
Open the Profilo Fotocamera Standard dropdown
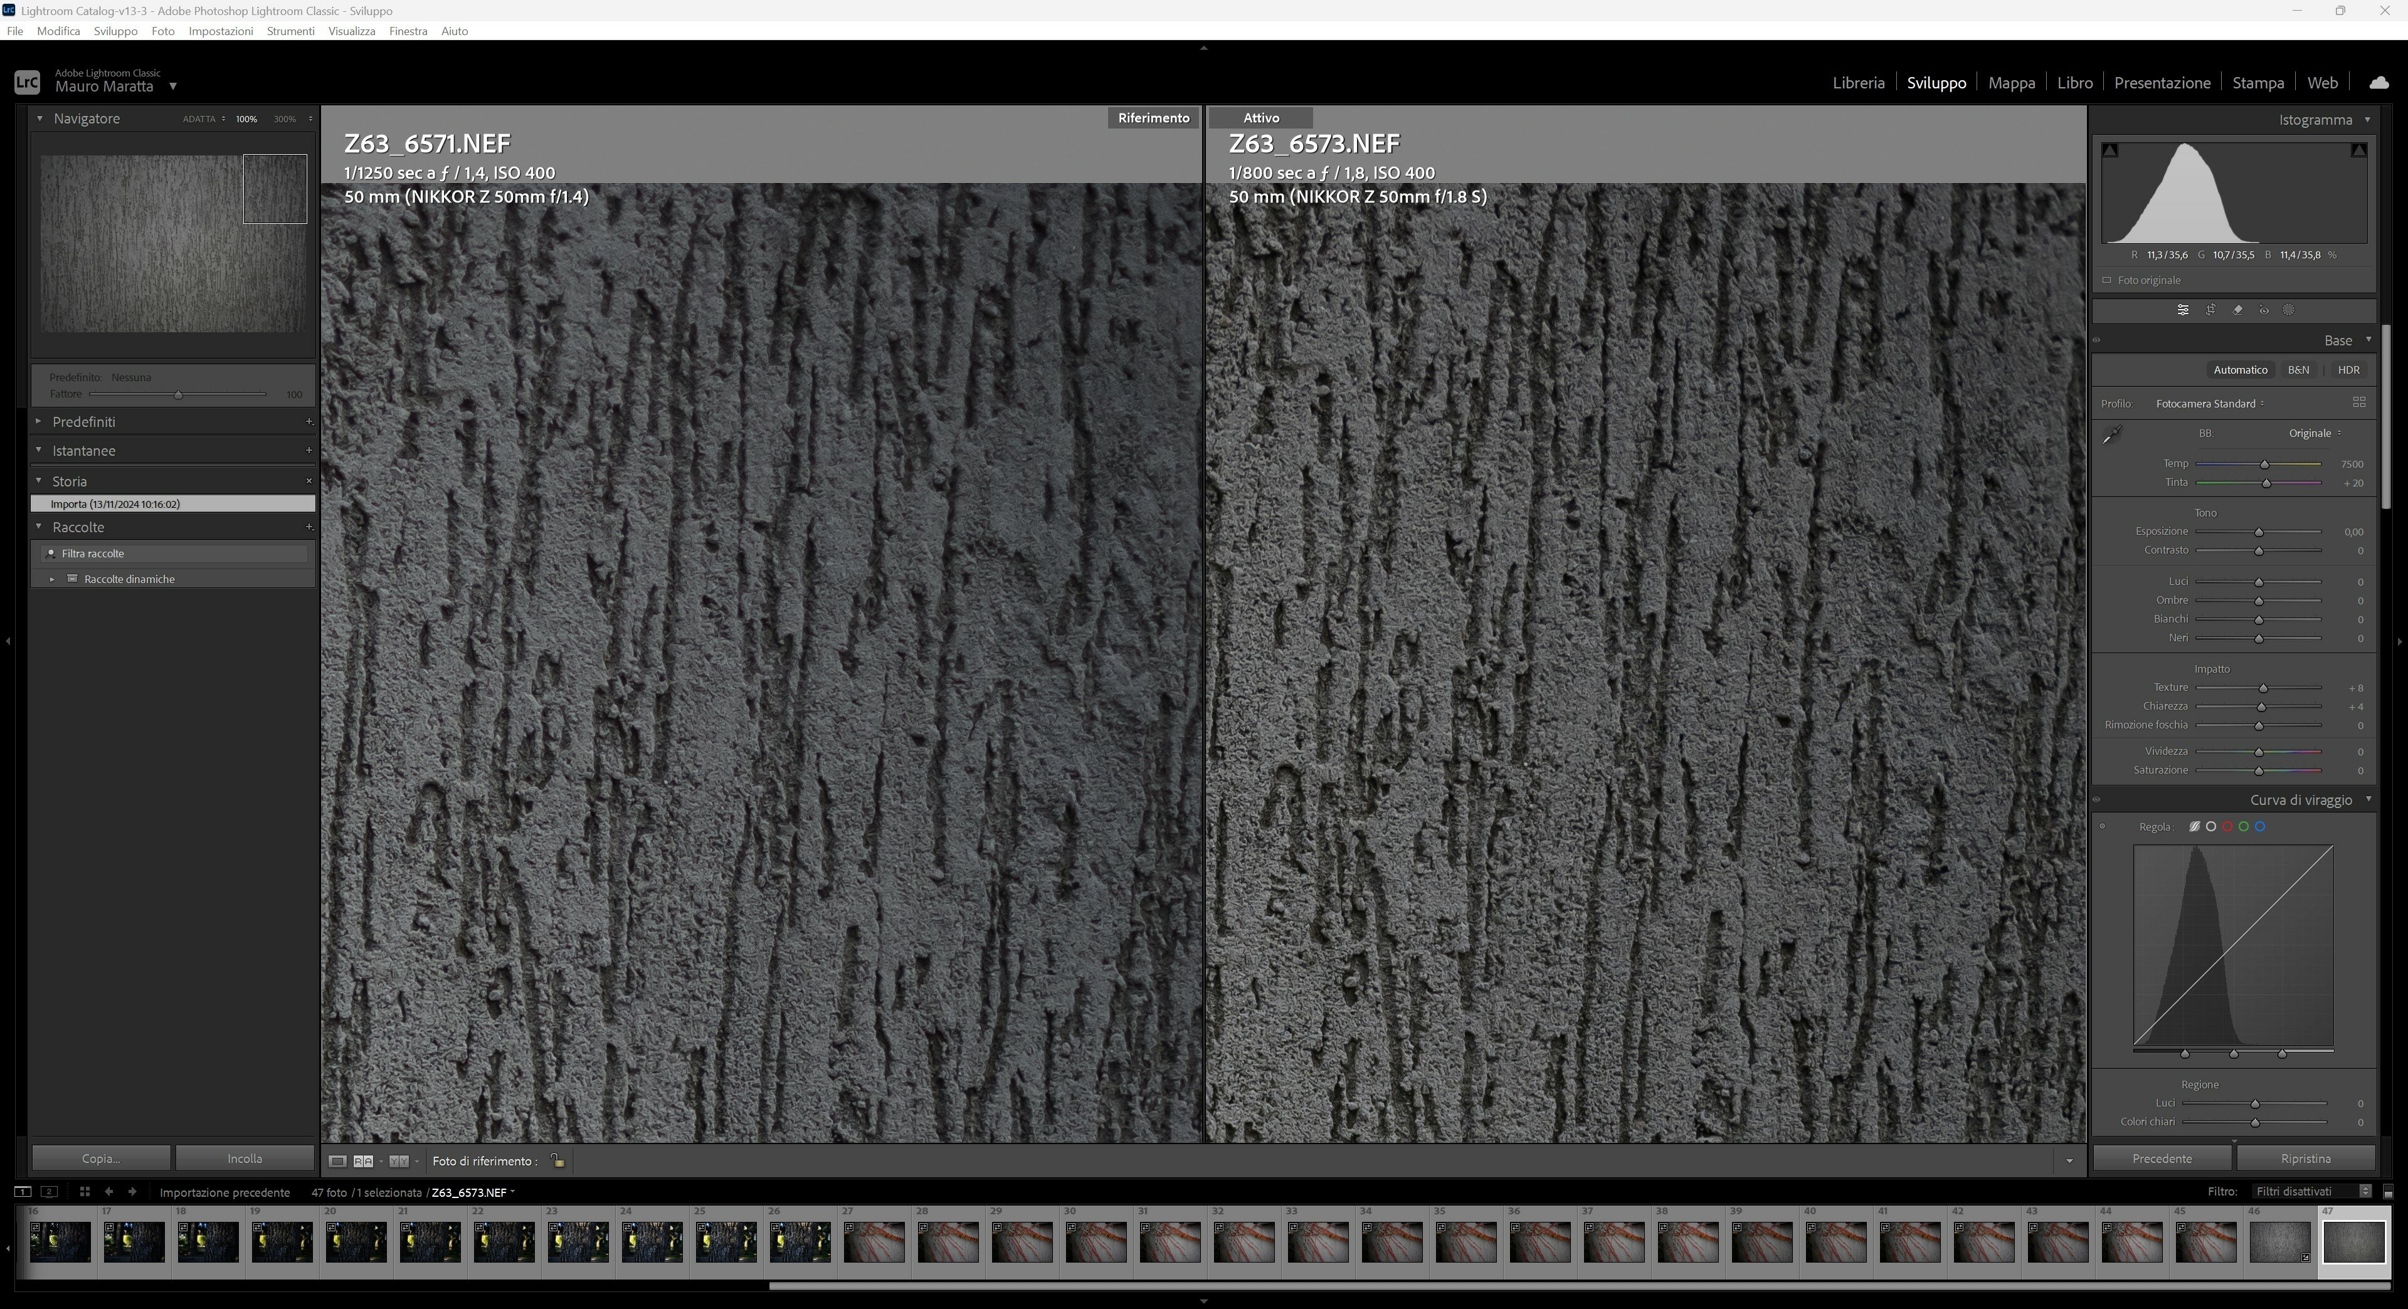[x=2210, y=404]
